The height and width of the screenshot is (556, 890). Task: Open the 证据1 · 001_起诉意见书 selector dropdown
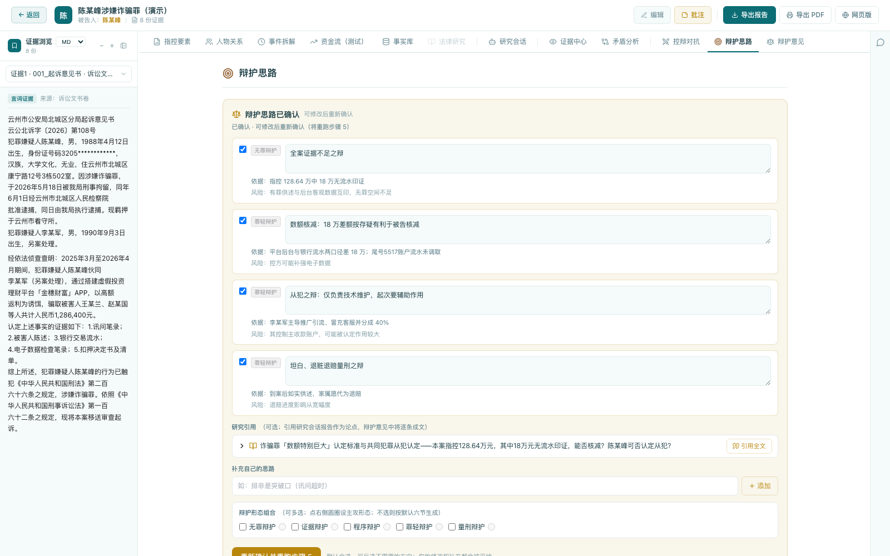click(x=69, y=74)
